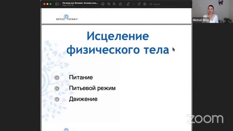
Task: Minimize Preview window with yellow button
Action: [x=47, y=4]
